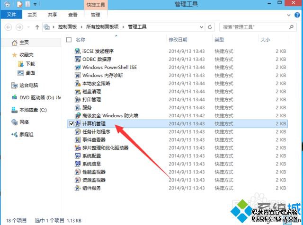Select the 磁盘清理 icon

pyautogui.click(x=78, y=92)
